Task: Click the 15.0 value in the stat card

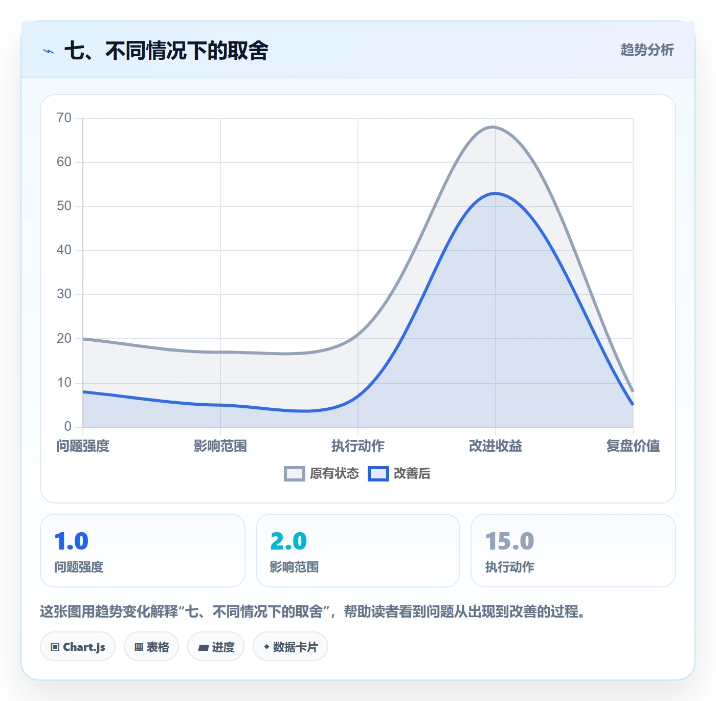Action: click(510, 541)
